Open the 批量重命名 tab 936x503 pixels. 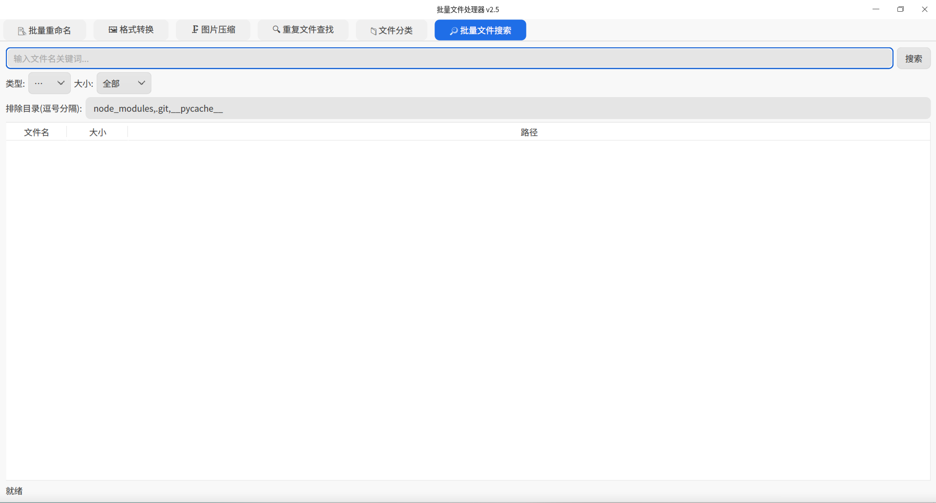44,30
